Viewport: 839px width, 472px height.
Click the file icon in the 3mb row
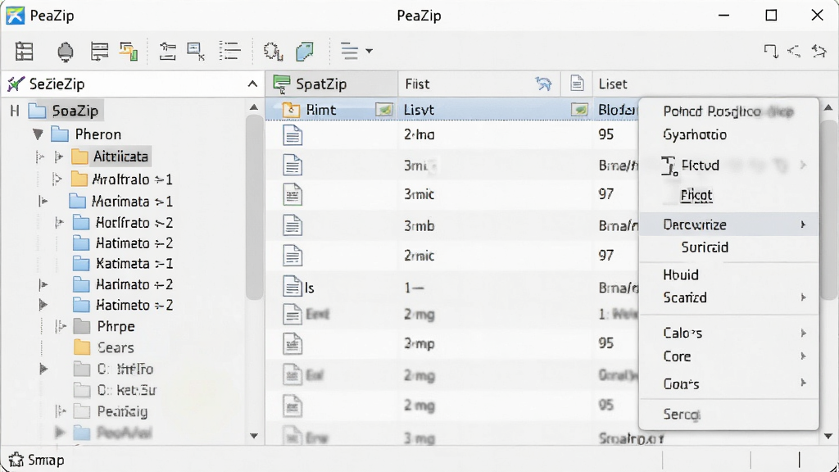(x=293, y=225)
